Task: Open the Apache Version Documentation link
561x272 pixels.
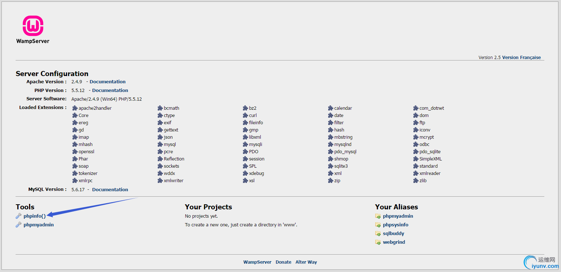Action: 108,82
